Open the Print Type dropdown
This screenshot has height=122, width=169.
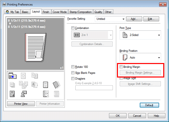tap(140, 35)
